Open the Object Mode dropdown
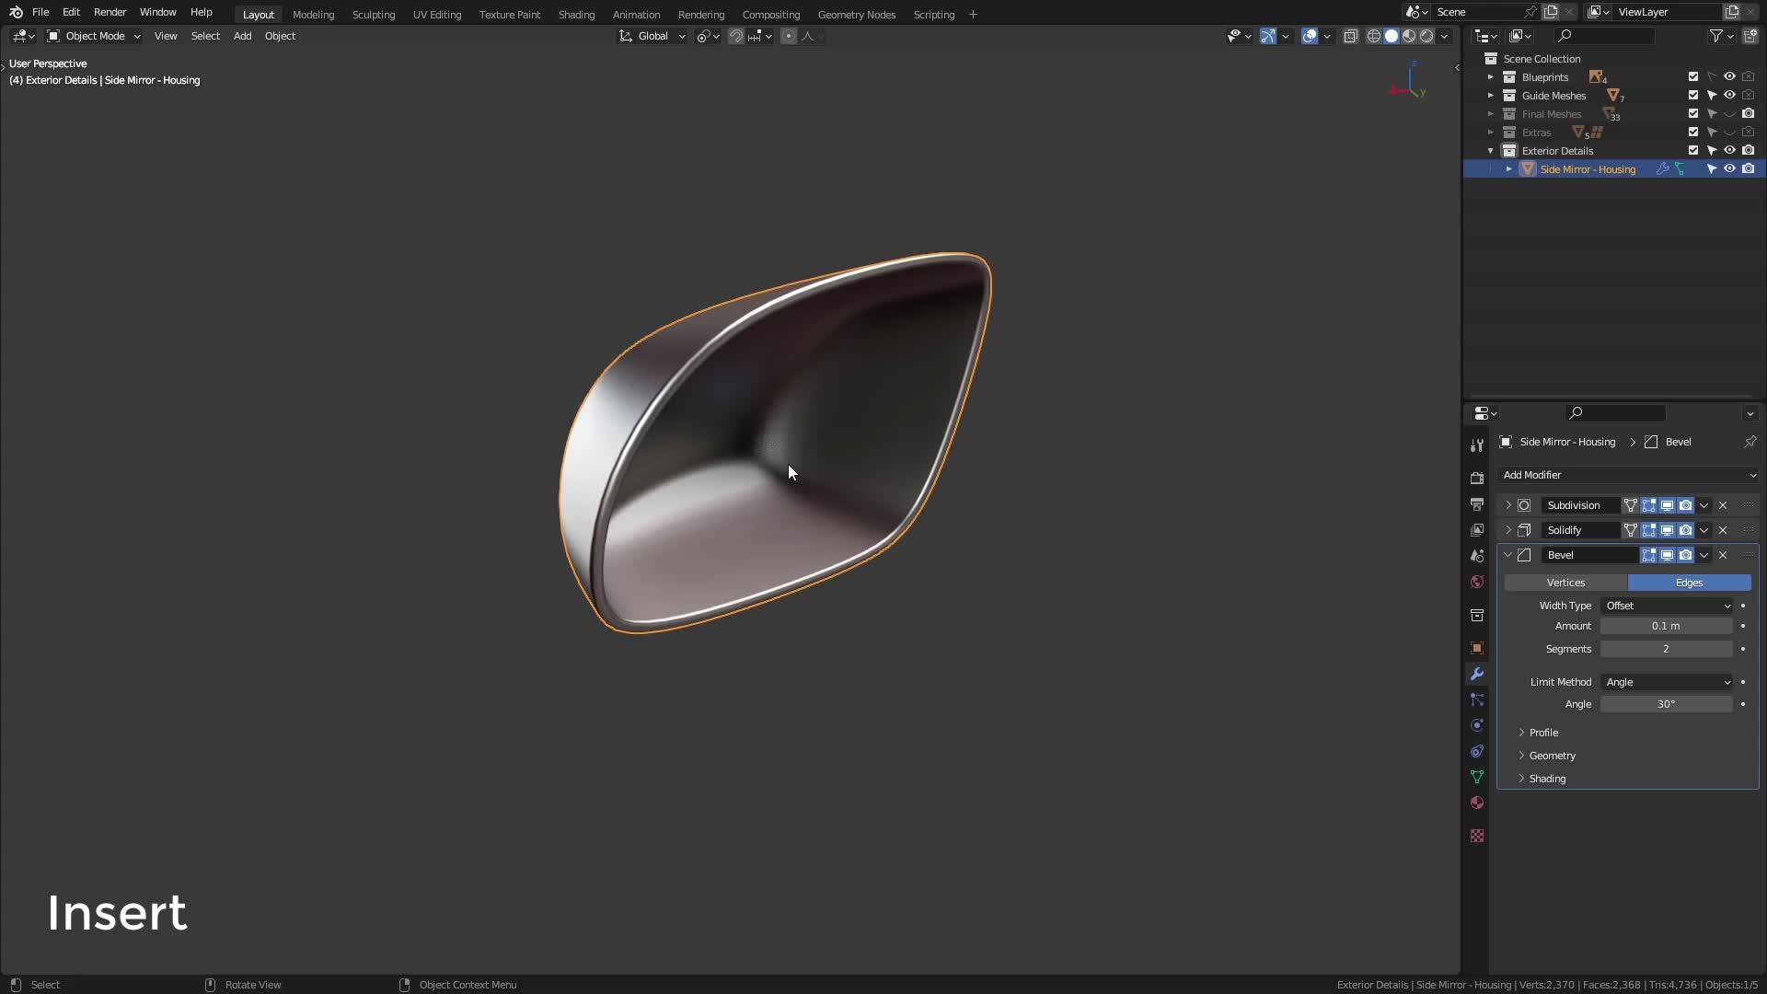 (94, 36)
